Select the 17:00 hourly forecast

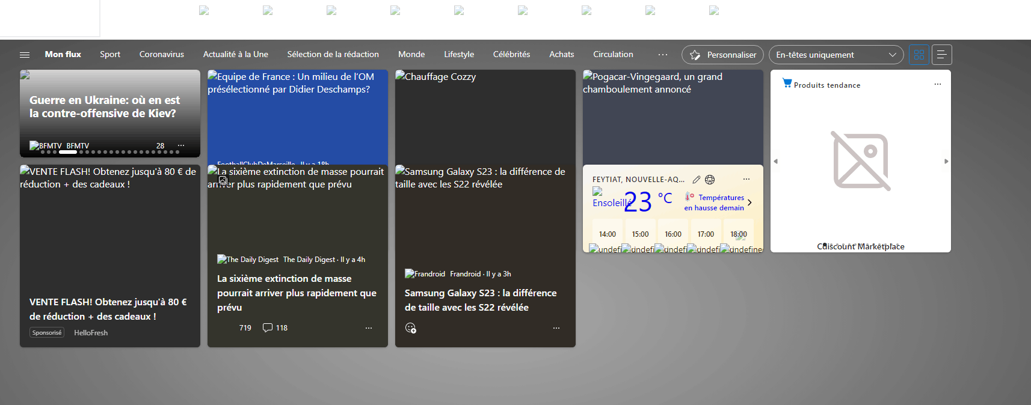(x=706, y=234)
